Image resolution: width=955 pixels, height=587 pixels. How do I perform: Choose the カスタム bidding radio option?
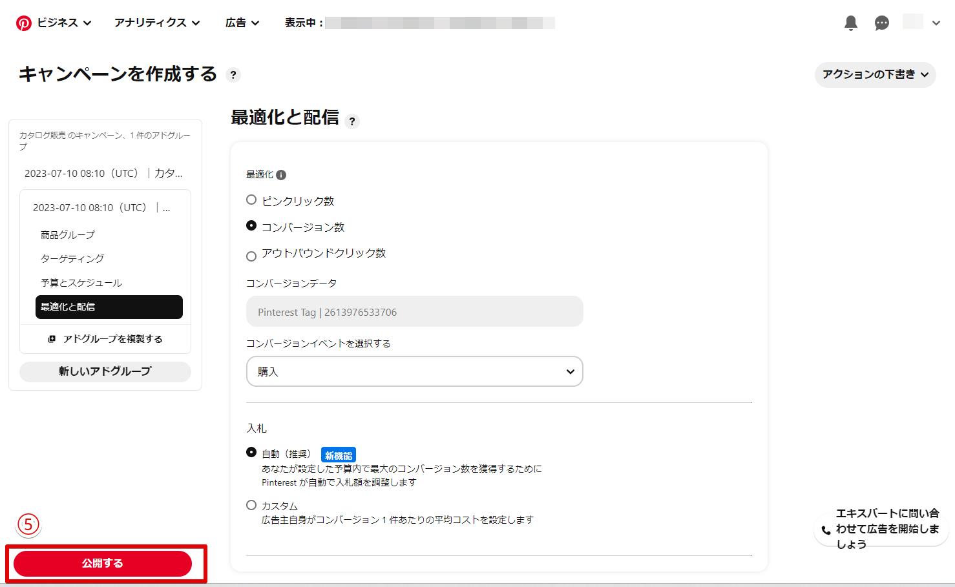click(x=251, y=505)
